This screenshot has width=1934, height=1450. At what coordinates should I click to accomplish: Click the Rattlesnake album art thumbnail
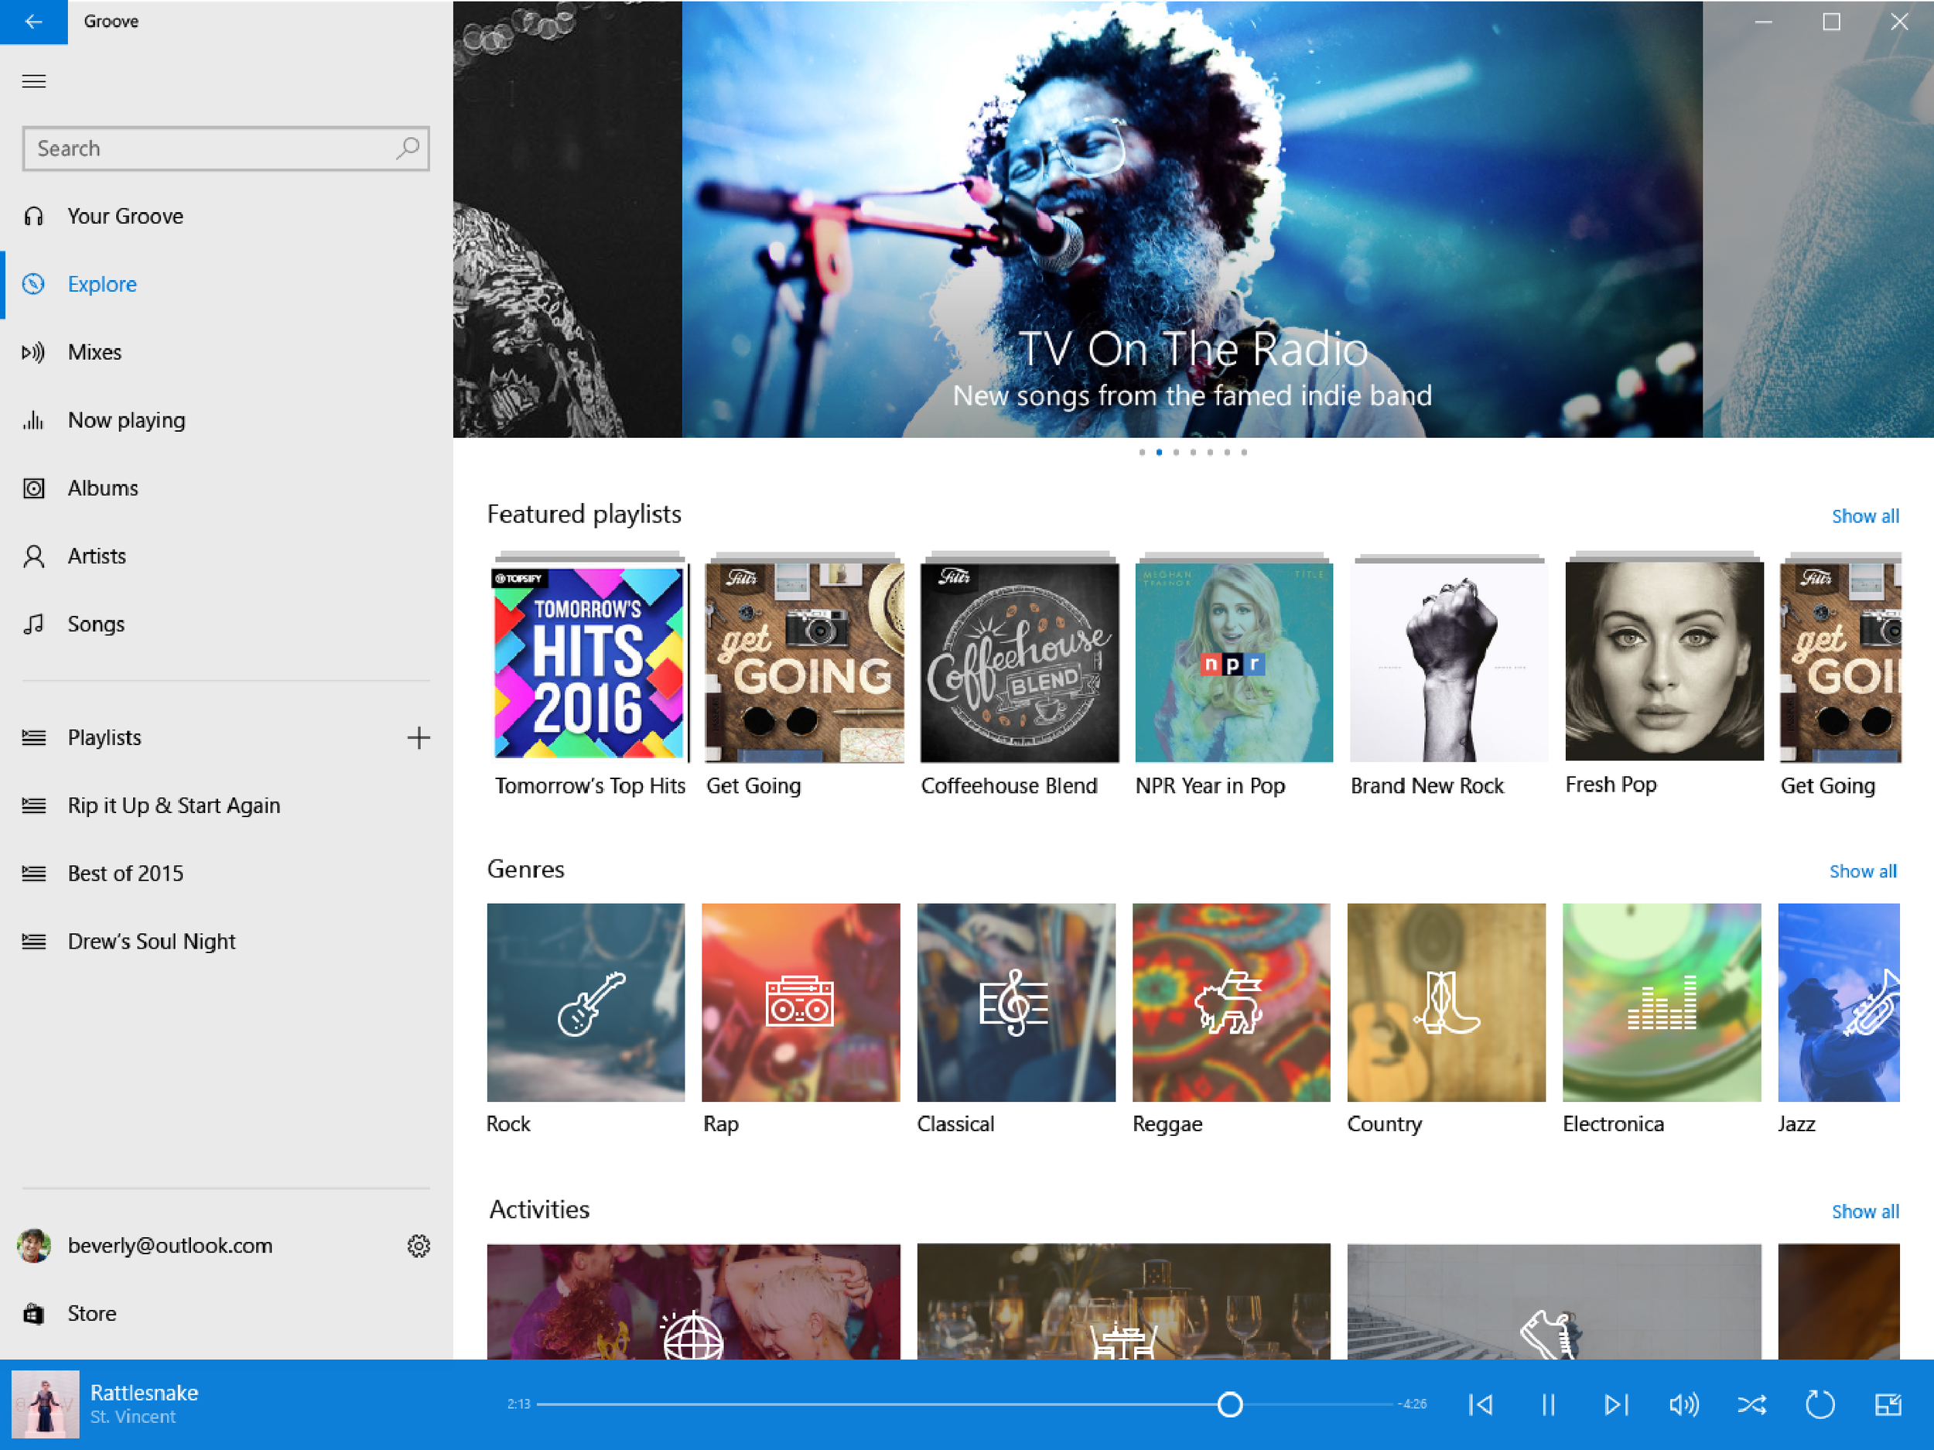[x=45, y=1404]
